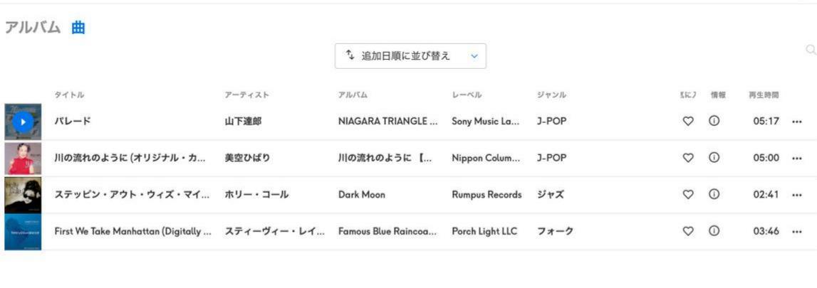Image resolution: width=817 pixels, height=288 pixels.
Task: Click the search magnifier icon
Action: pyautogui.click(x=811, y=50)
